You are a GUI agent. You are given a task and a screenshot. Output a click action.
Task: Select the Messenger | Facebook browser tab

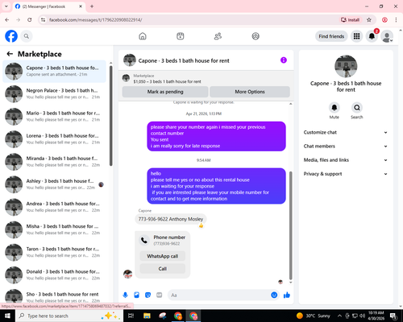[x=48, y=6]
